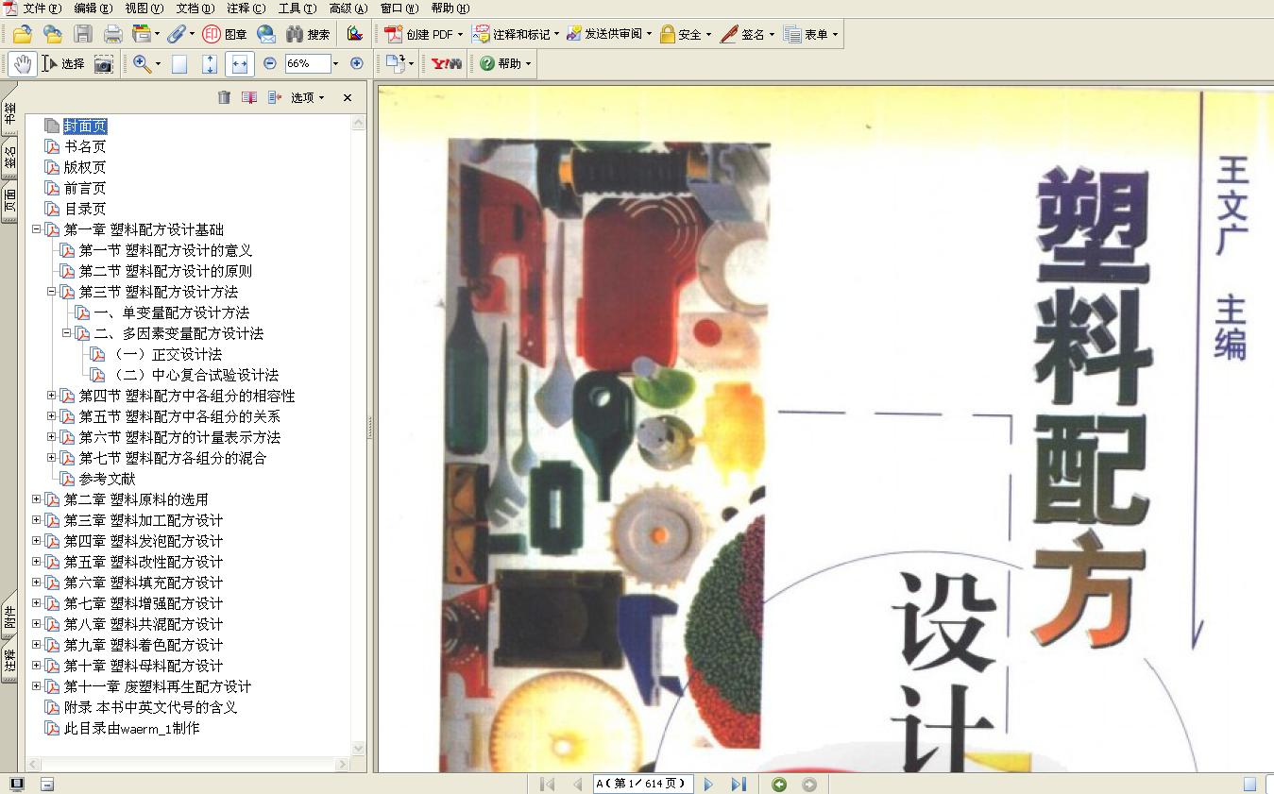Open bookmark （一）正交设计法
This screenshot has width=1274, height=794.
point(165,354)
